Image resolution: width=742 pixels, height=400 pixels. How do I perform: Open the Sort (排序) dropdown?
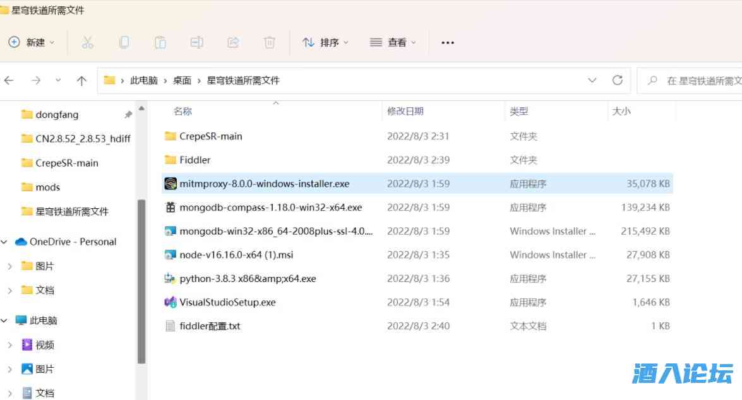coord(326,42)
